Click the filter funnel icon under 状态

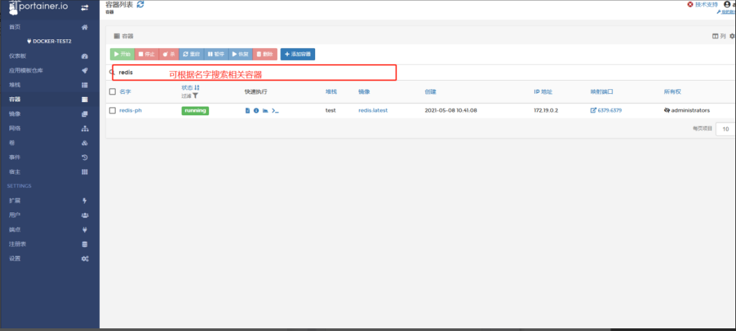click(195, 95)
